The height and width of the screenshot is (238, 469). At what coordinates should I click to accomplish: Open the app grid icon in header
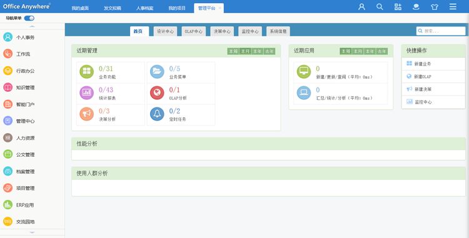(398, 7)
